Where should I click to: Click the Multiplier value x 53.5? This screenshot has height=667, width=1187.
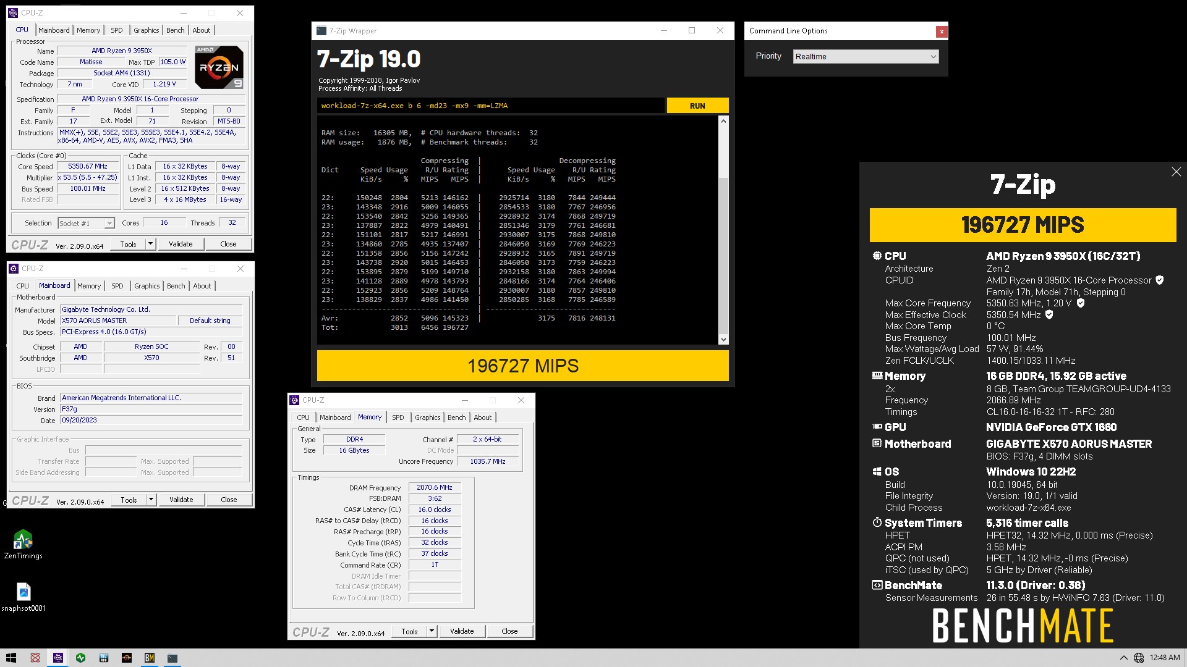(x=88, y=177)
